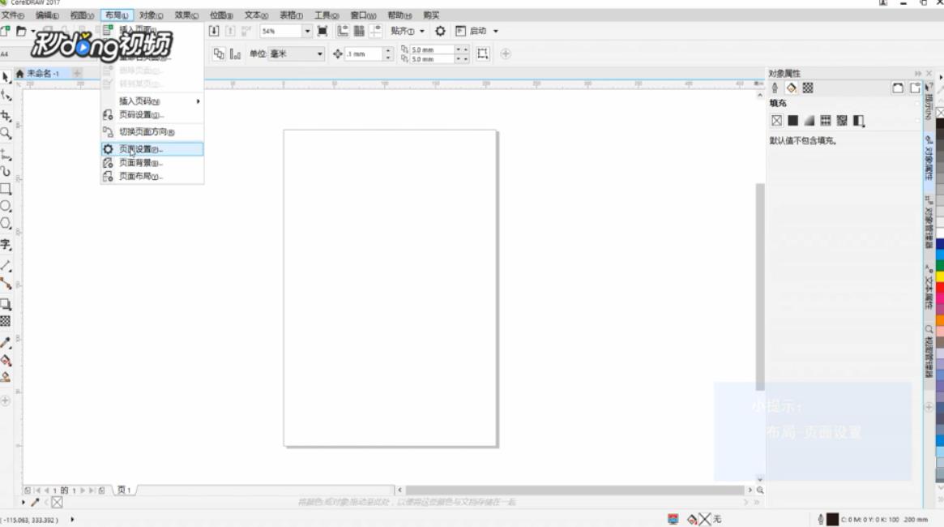
Task: Select Fountain fill gradient button
Action: (809, 121)
